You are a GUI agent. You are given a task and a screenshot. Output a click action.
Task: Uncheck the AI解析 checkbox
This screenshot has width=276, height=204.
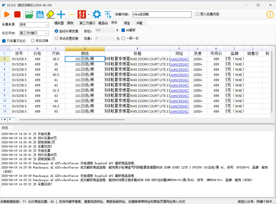coord(123,30)
